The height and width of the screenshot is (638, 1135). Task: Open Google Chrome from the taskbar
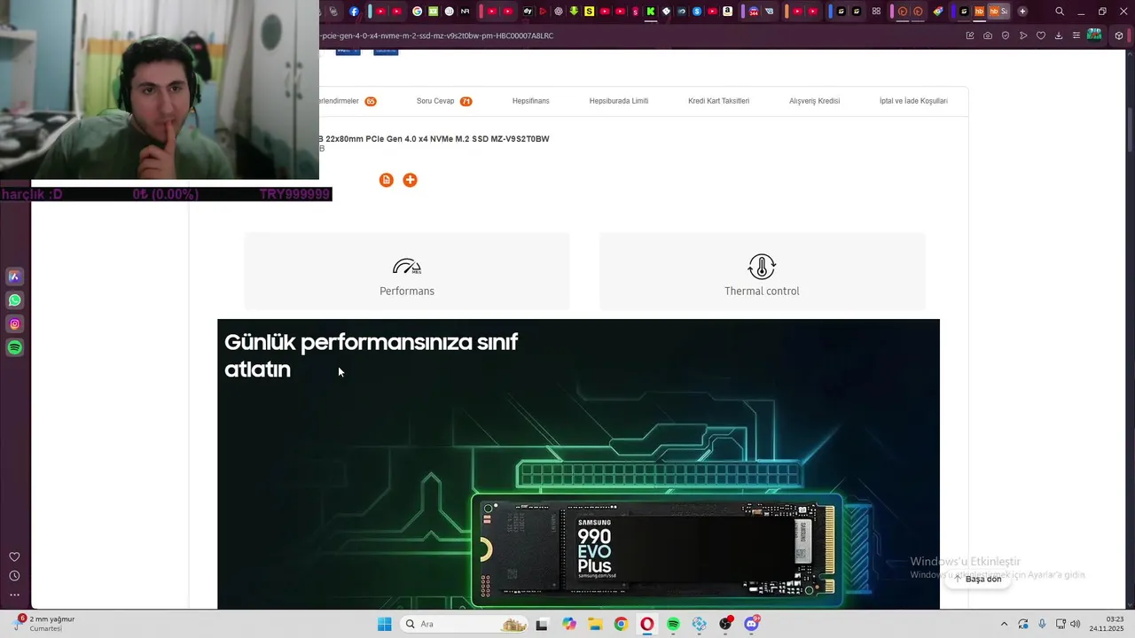[621, 624]
